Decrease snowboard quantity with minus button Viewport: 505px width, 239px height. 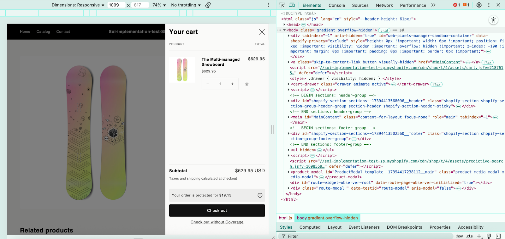click(x=208, y=84)
